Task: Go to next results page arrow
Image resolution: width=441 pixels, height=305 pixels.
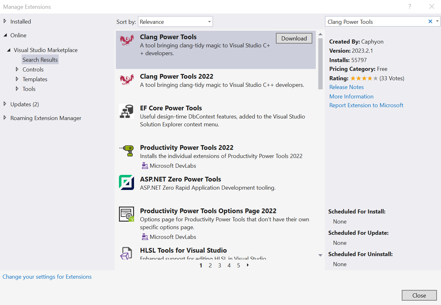Action: pos(248,265)
